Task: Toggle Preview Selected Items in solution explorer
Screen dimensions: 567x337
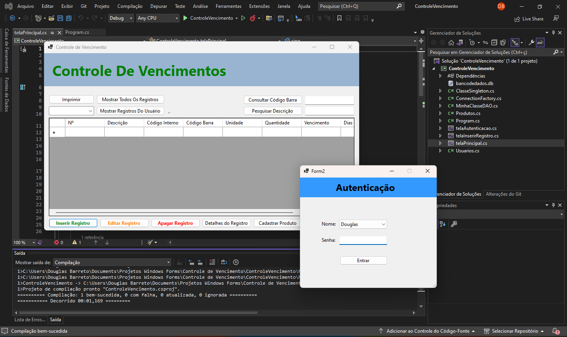Action: (540, 43)
